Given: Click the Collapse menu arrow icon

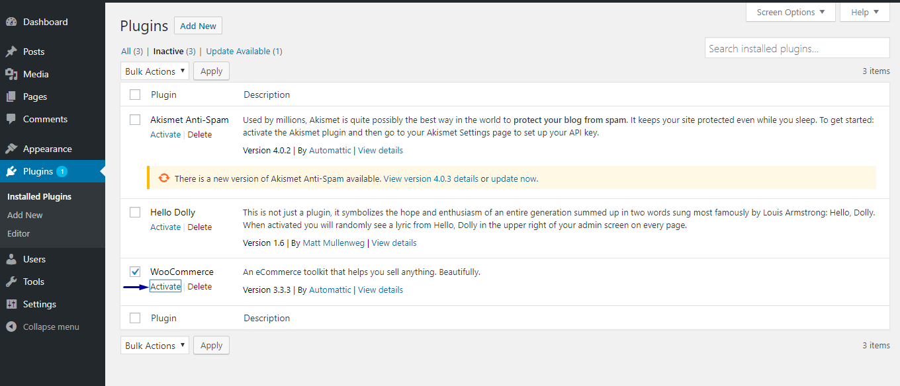Looking at the screenshot, I should point(11,327).
